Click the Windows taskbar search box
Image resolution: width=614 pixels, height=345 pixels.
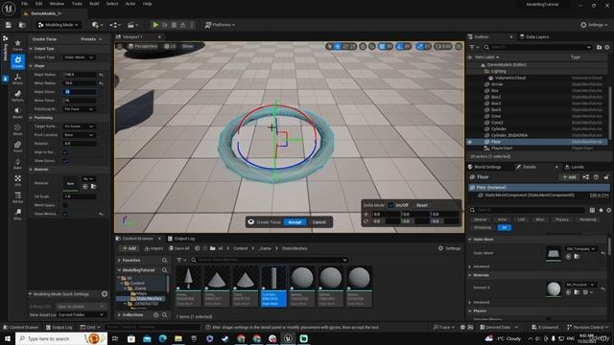point(61,338)
